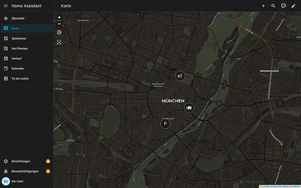Open Benachrichtigungen notifications panel
Image resolution: width=301 pixels, height=188 pixels.
coord(27,171)
